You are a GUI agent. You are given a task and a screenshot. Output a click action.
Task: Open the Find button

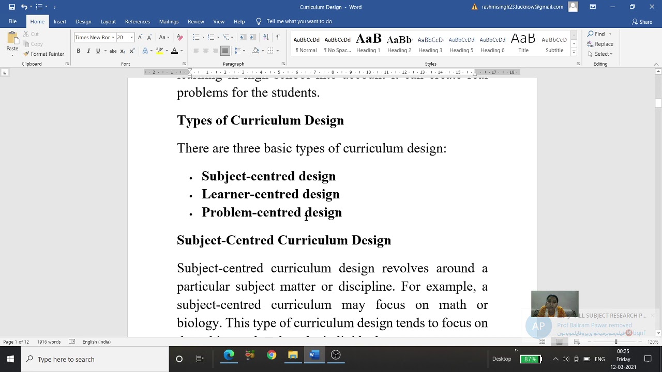(x=596, y=34)
